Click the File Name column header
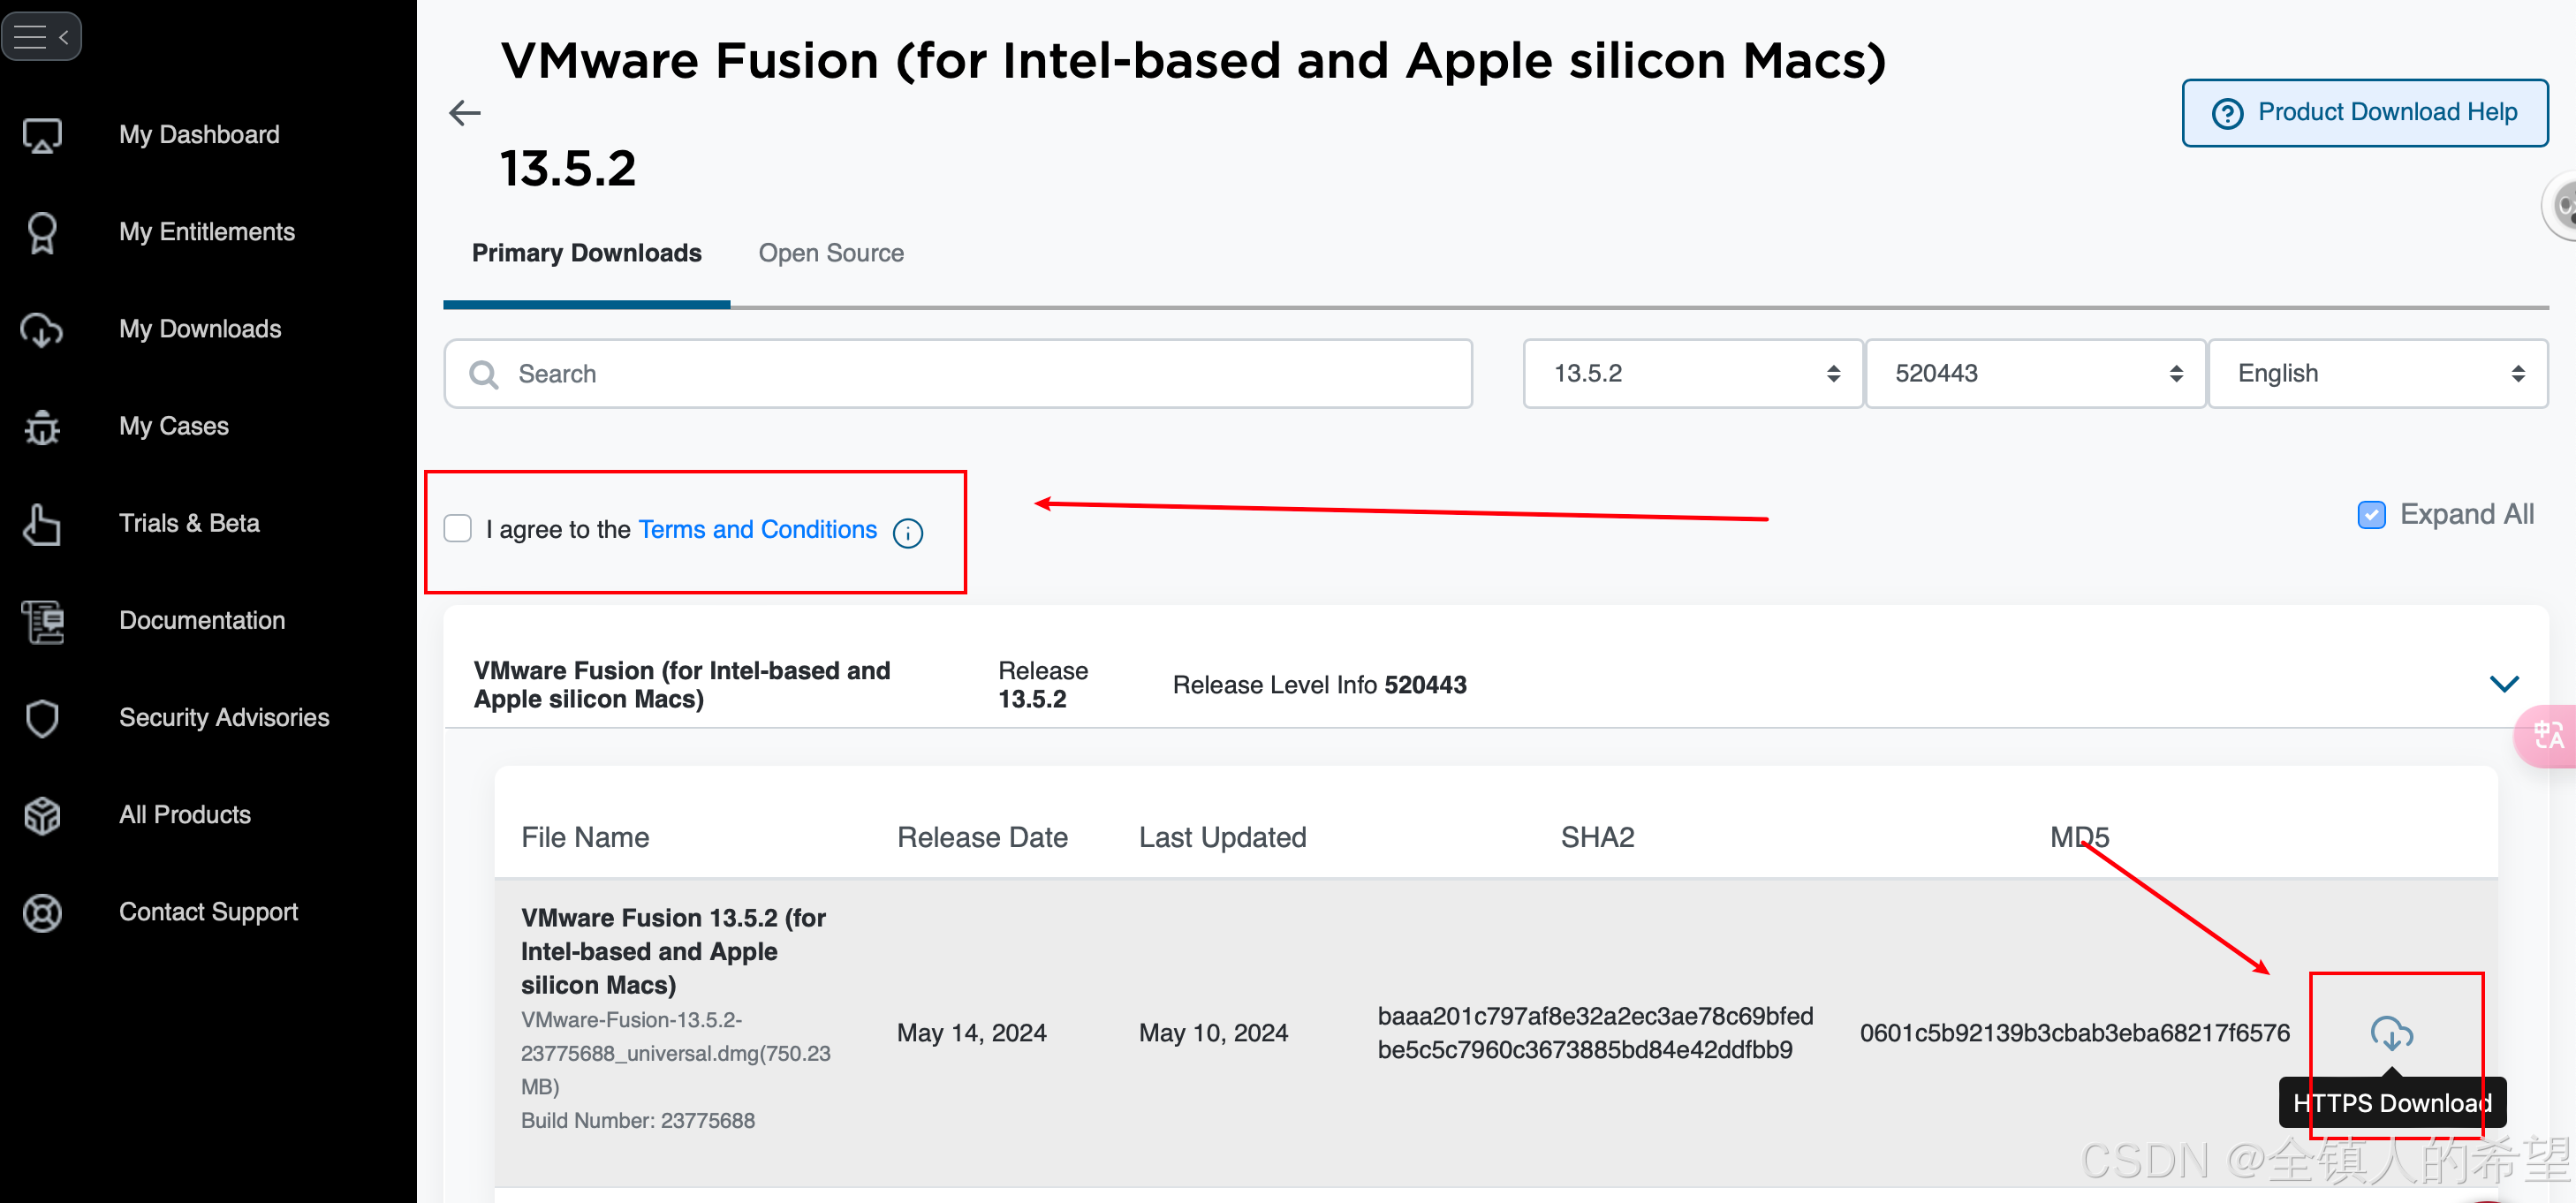The height and width of the screenshot is (1203, 2576). (x=585, y=837)
